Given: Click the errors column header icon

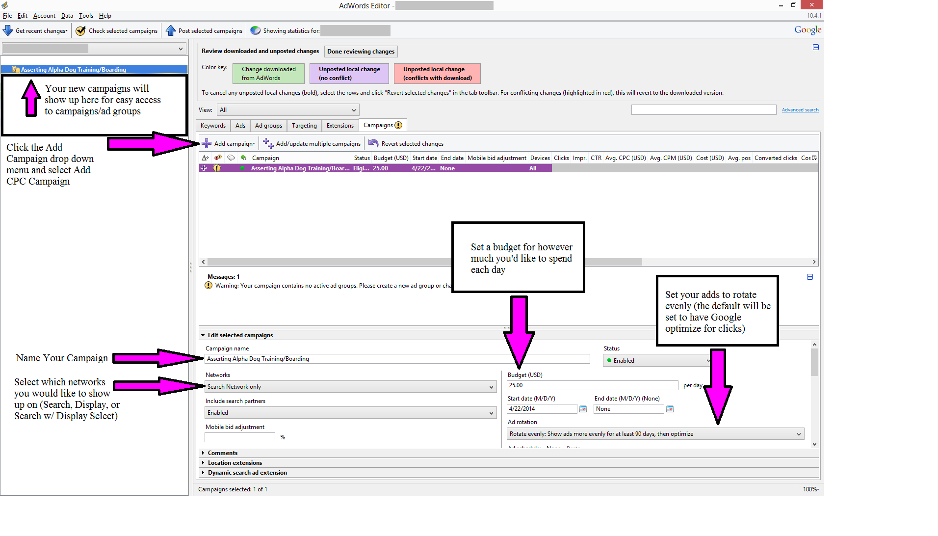Looking at the screenshot, I should [218, 158].
